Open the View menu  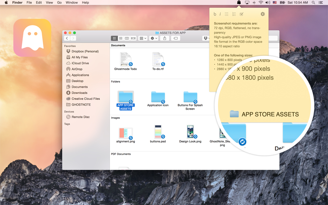coord(49,2)
